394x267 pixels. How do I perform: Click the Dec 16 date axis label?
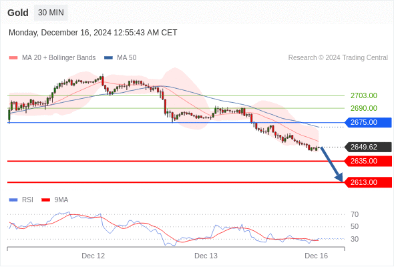coord(316,256)
